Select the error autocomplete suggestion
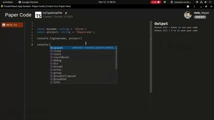Screen dimensions: 214x120 (83, 70)
